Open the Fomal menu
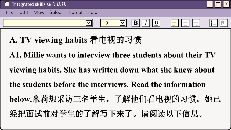 75,12
